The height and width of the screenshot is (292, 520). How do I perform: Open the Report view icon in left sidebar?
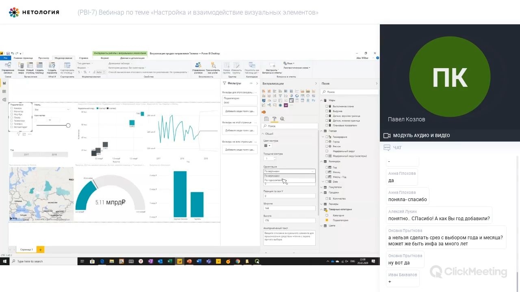4,83
